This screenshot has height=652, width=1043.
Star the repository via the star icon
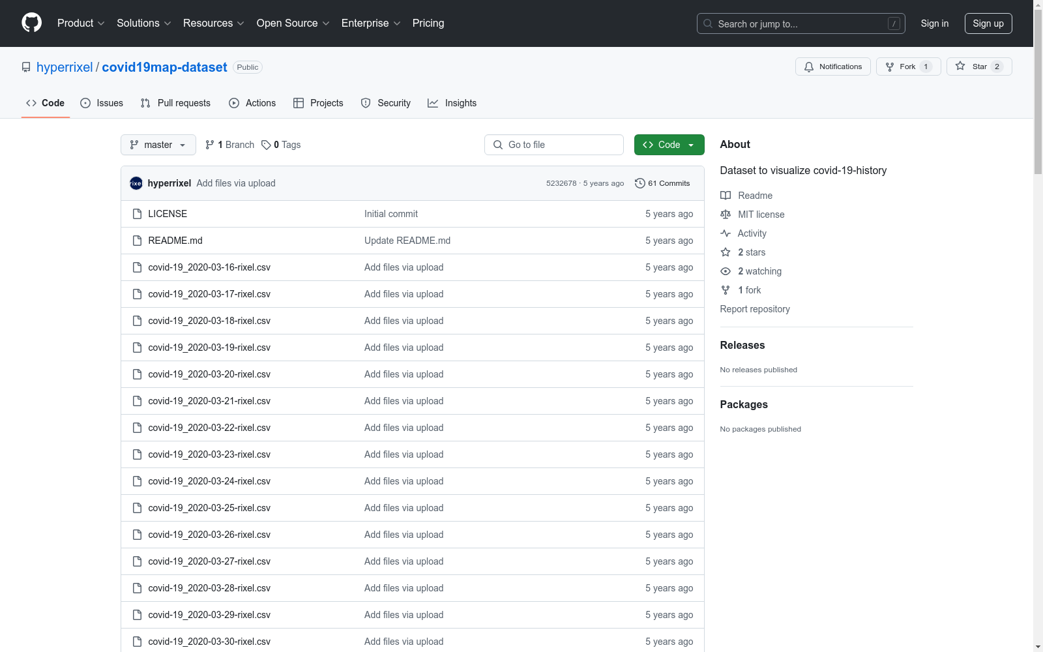click(x=960, y=66)
